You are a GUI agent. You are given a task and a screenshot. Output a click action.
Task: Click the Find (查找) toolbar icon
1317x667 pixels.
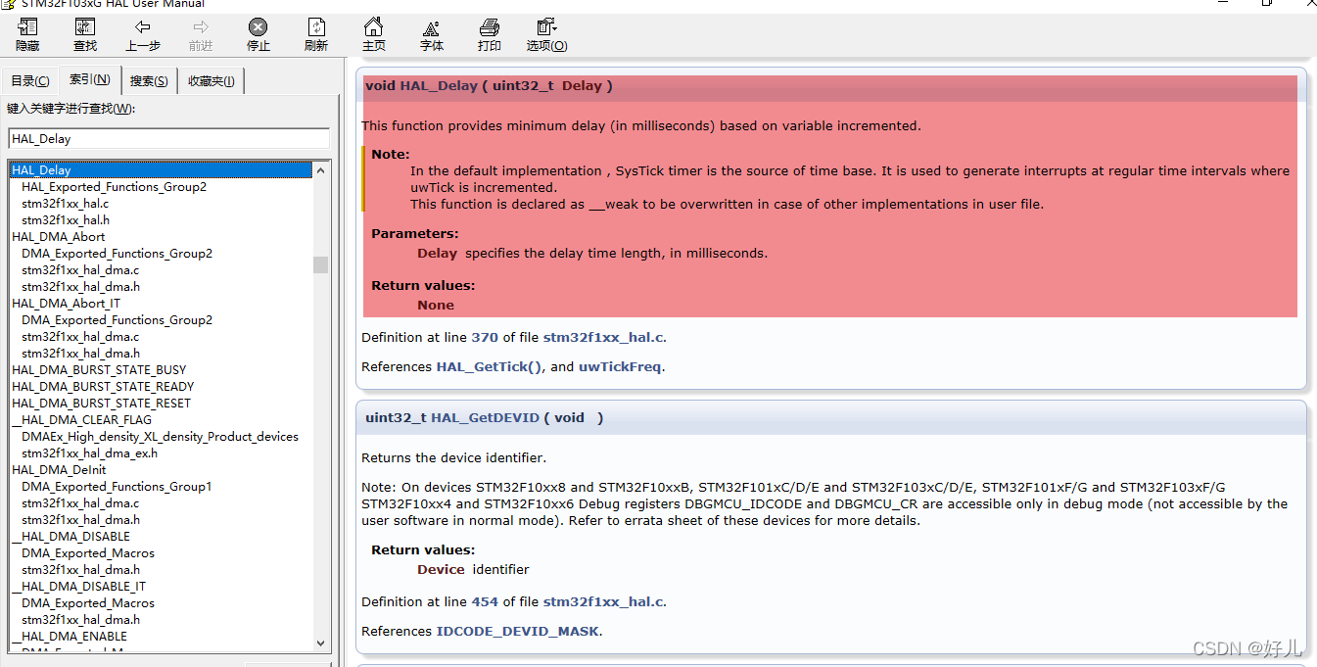tap(85, 34)
